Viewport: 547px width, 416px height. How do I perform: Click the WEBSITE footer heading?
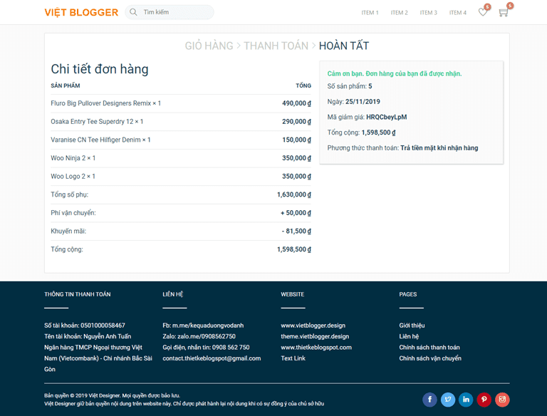click(292, 294)
